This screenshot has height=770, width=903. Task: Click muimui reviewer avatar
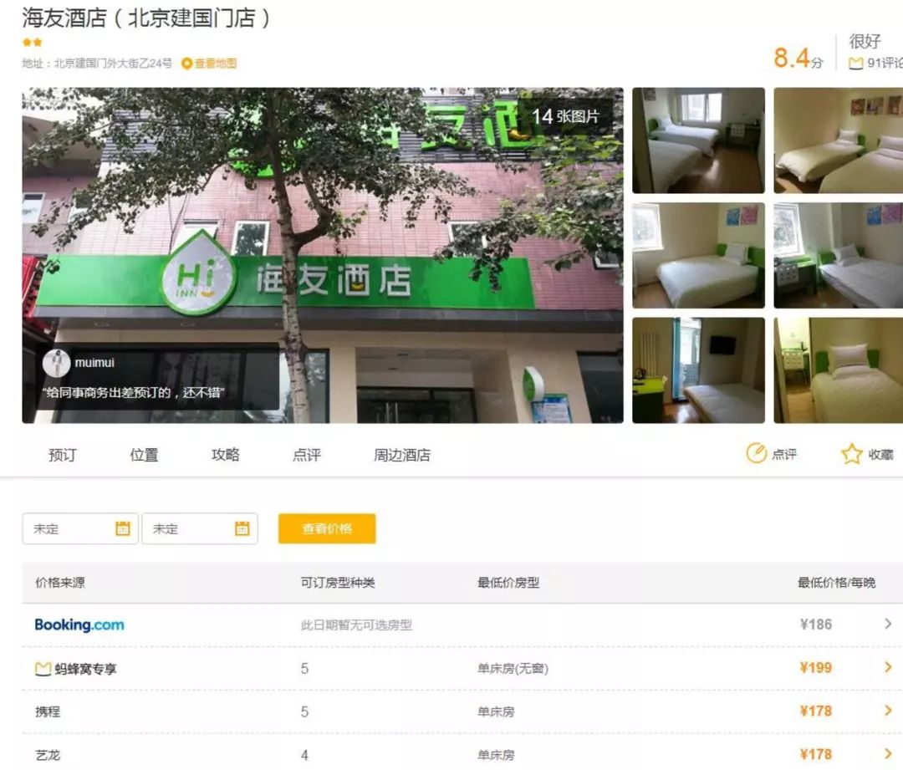[x=57, y=363]
